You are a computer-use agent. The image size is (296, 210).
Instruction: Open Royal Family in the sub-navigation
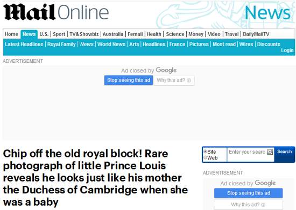point(61,44)
